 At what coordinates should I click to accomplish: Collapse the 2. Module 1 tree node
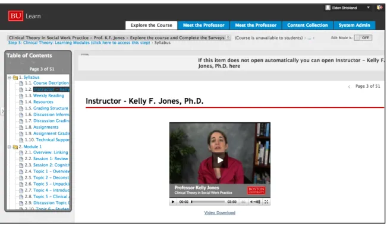(10, 147)
